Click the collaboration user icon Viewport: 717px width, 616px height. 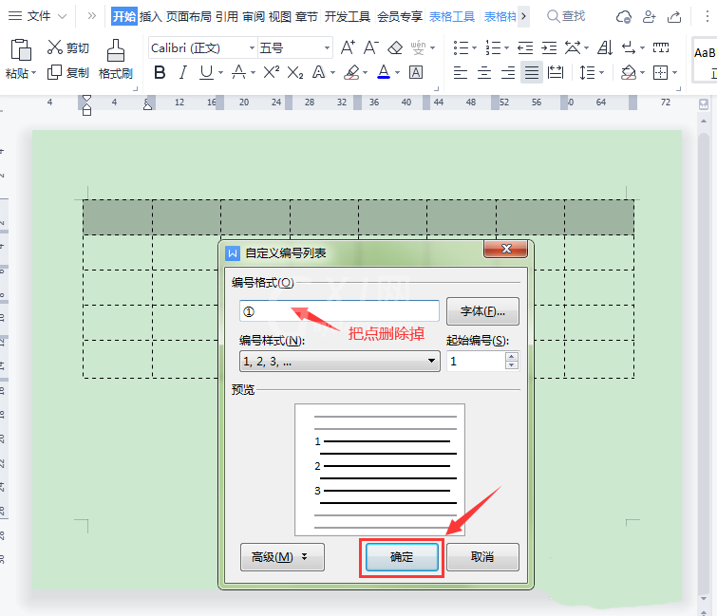(649, 17)
